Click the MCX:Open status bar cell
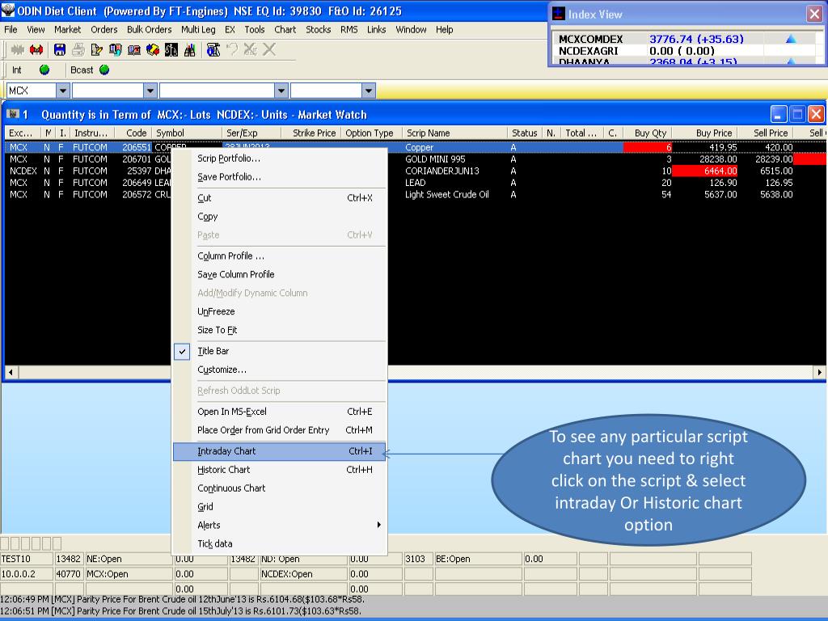 point(129,574)
